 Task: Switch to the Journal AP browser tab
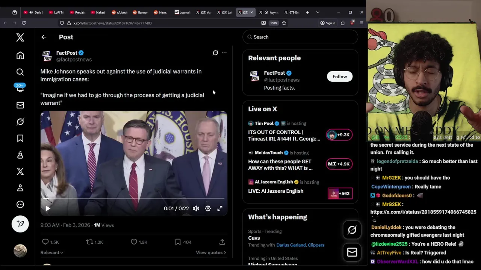(182, 12)
